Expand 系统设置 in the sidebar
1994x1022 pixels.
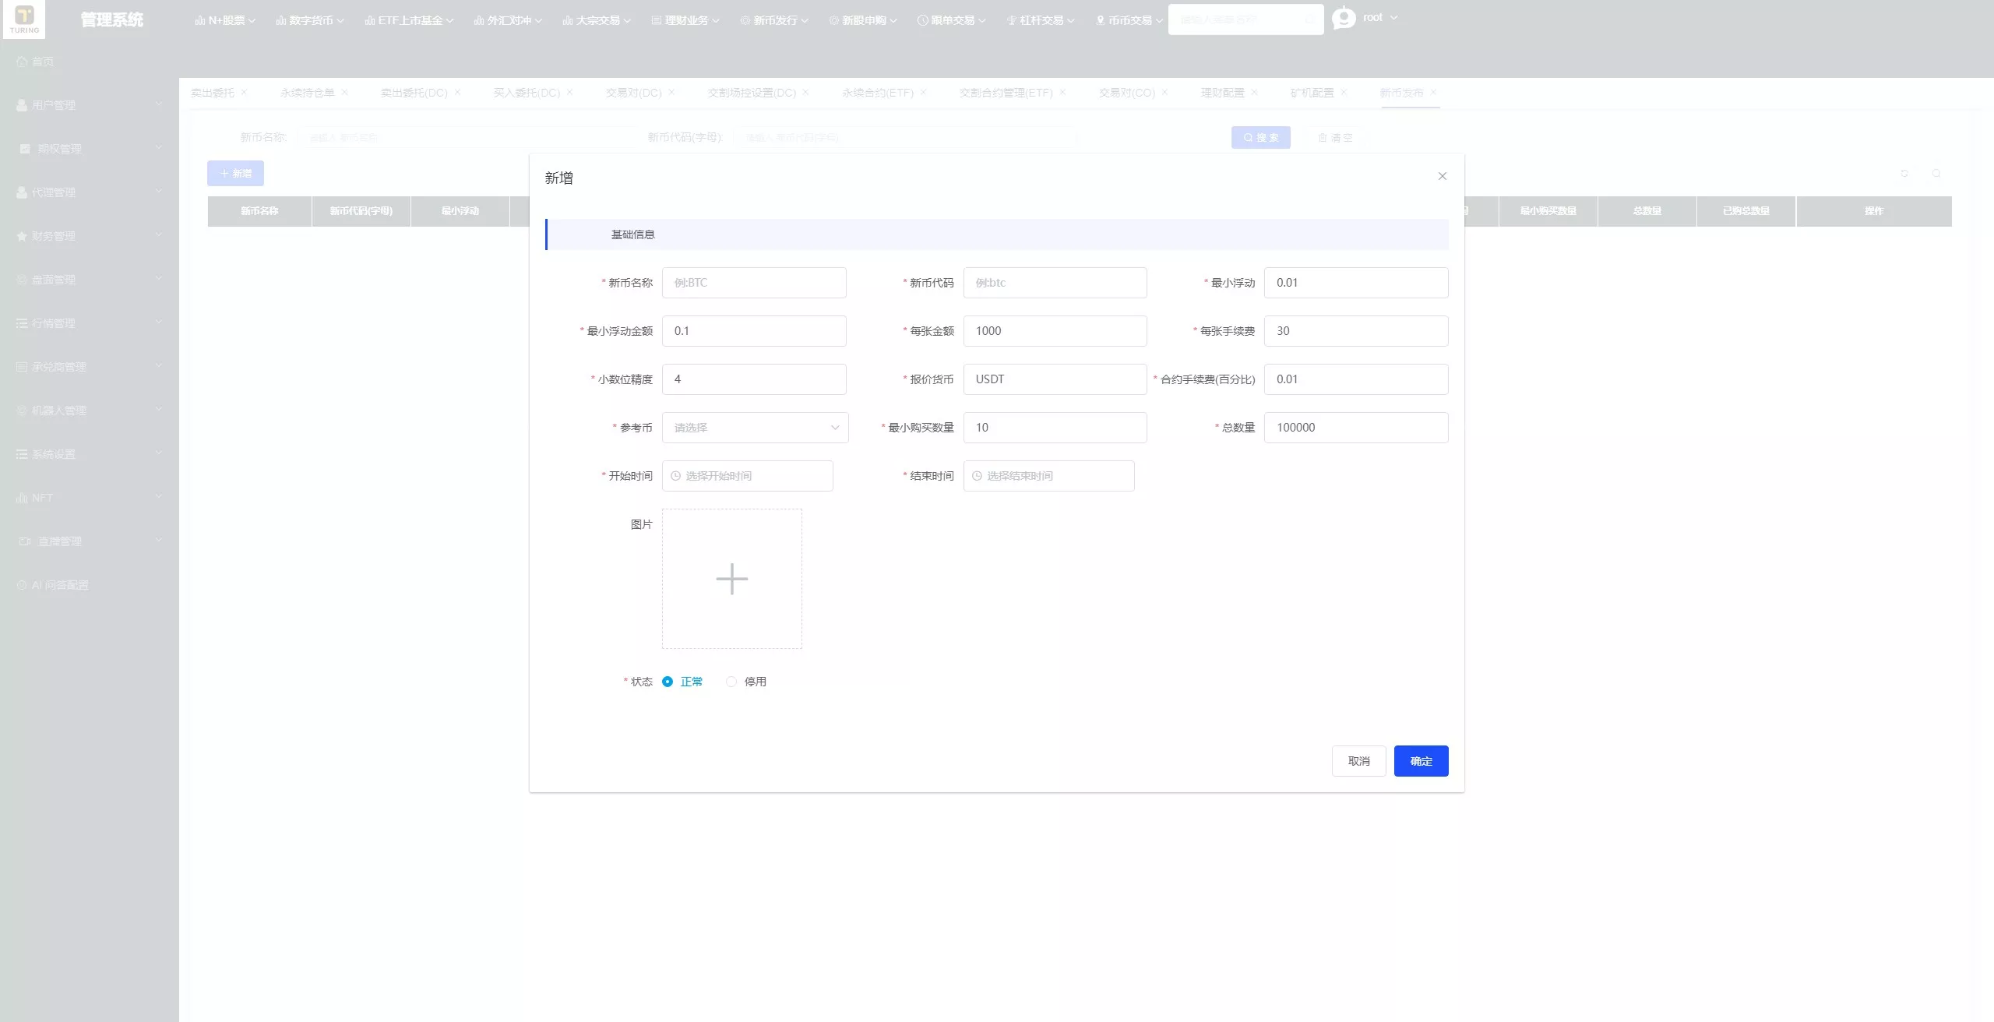pyautogui.click(x=90, y=454)
